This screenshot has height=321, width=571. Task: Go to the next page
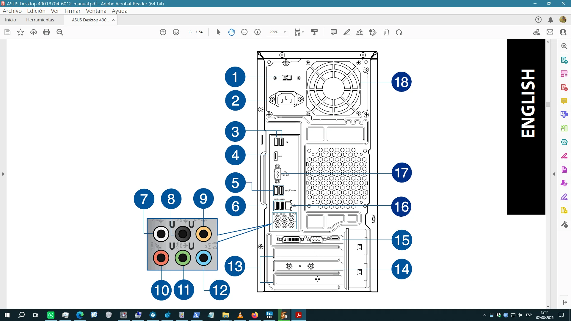click(x=176, y=32)
